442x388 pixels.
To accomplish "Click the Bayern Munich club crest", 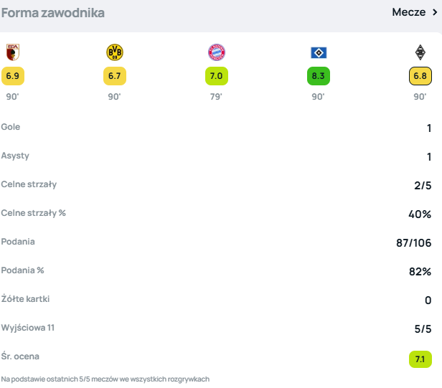I will [x=216, y=52].
